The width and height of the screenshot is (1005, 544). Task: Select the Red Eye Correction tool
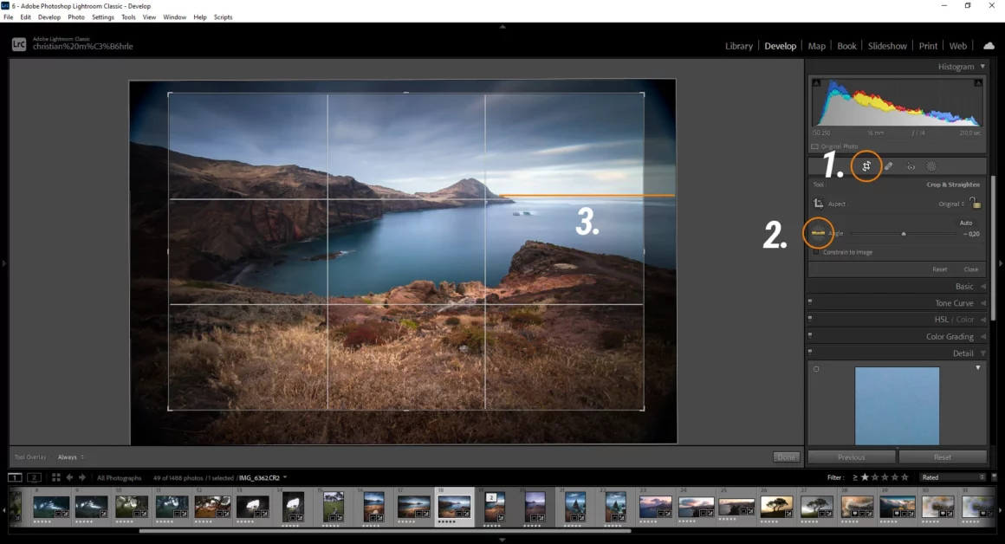(911, 166)
